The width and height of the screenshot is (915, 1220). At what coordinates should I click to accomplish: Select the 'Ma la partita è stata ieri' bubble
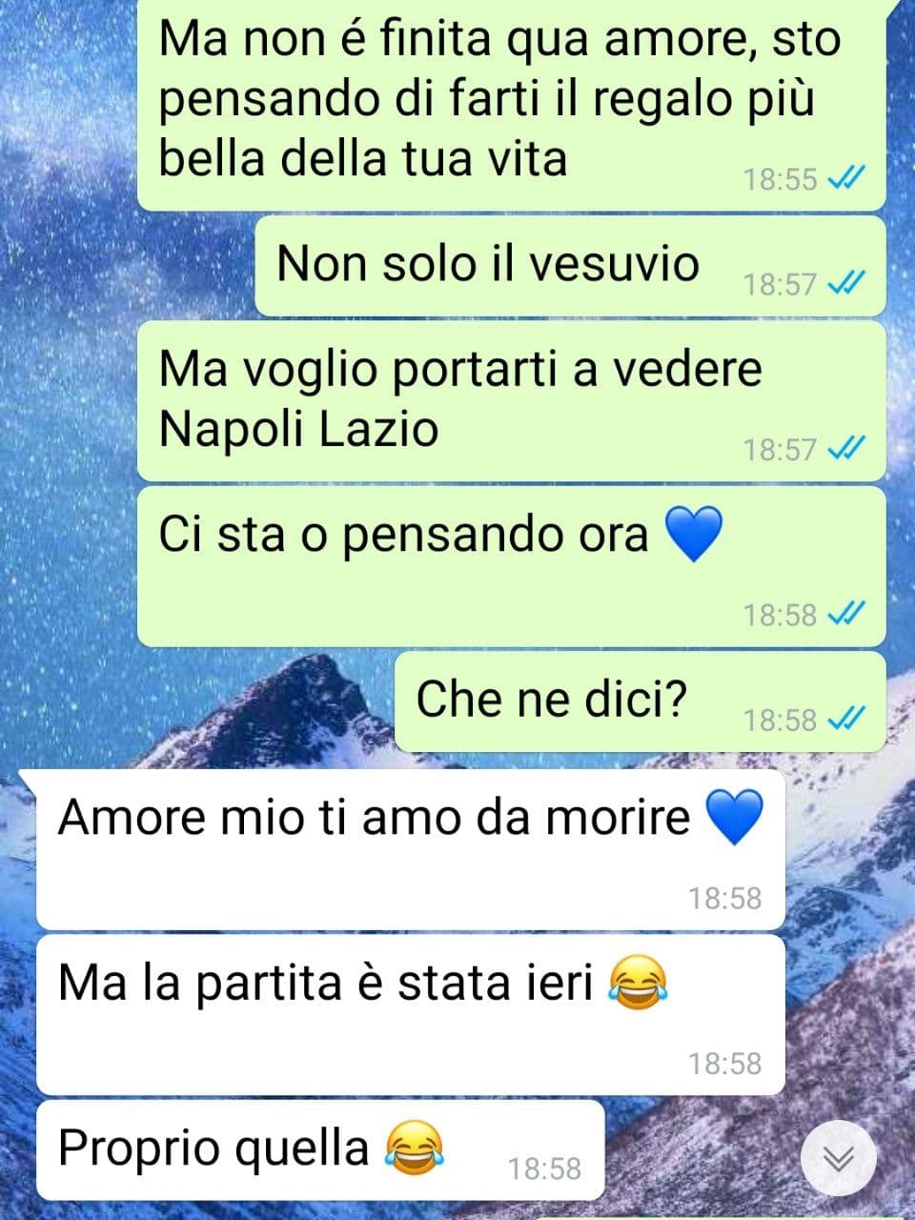(x=411, y=1015)
